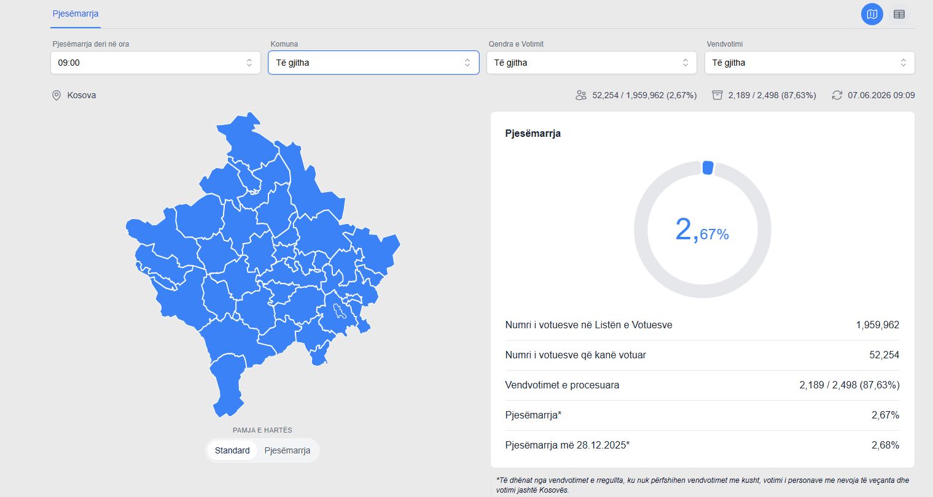Click the value 1,959,962 in the card
Screen dimensions: 933x497
click(878, 325)
